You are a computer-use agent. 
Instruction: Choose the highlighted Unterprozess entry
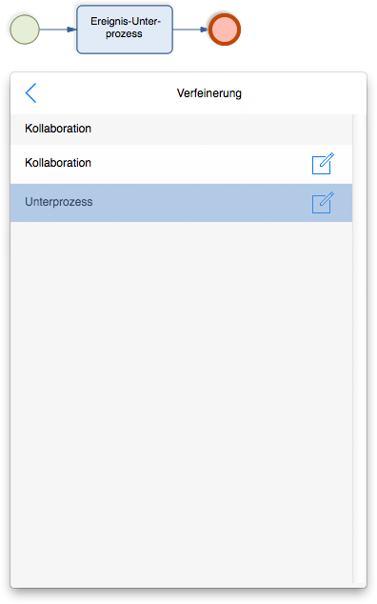[181, 203]
